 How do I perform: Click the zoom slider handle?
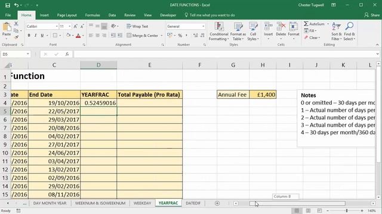347,210
